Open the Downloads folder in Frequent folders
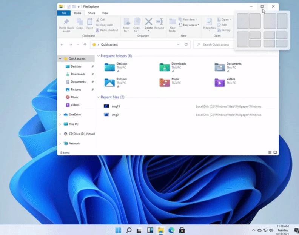The width and height of the screenshot is (299, 235). [x=165, y=67]
